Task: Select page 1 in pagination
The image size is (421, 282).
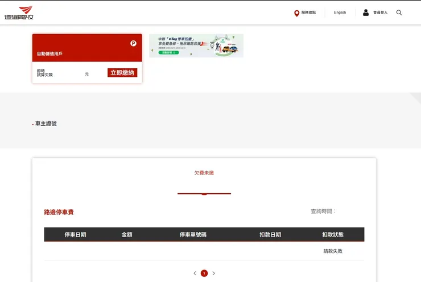Action: click(x=204, y=273)
